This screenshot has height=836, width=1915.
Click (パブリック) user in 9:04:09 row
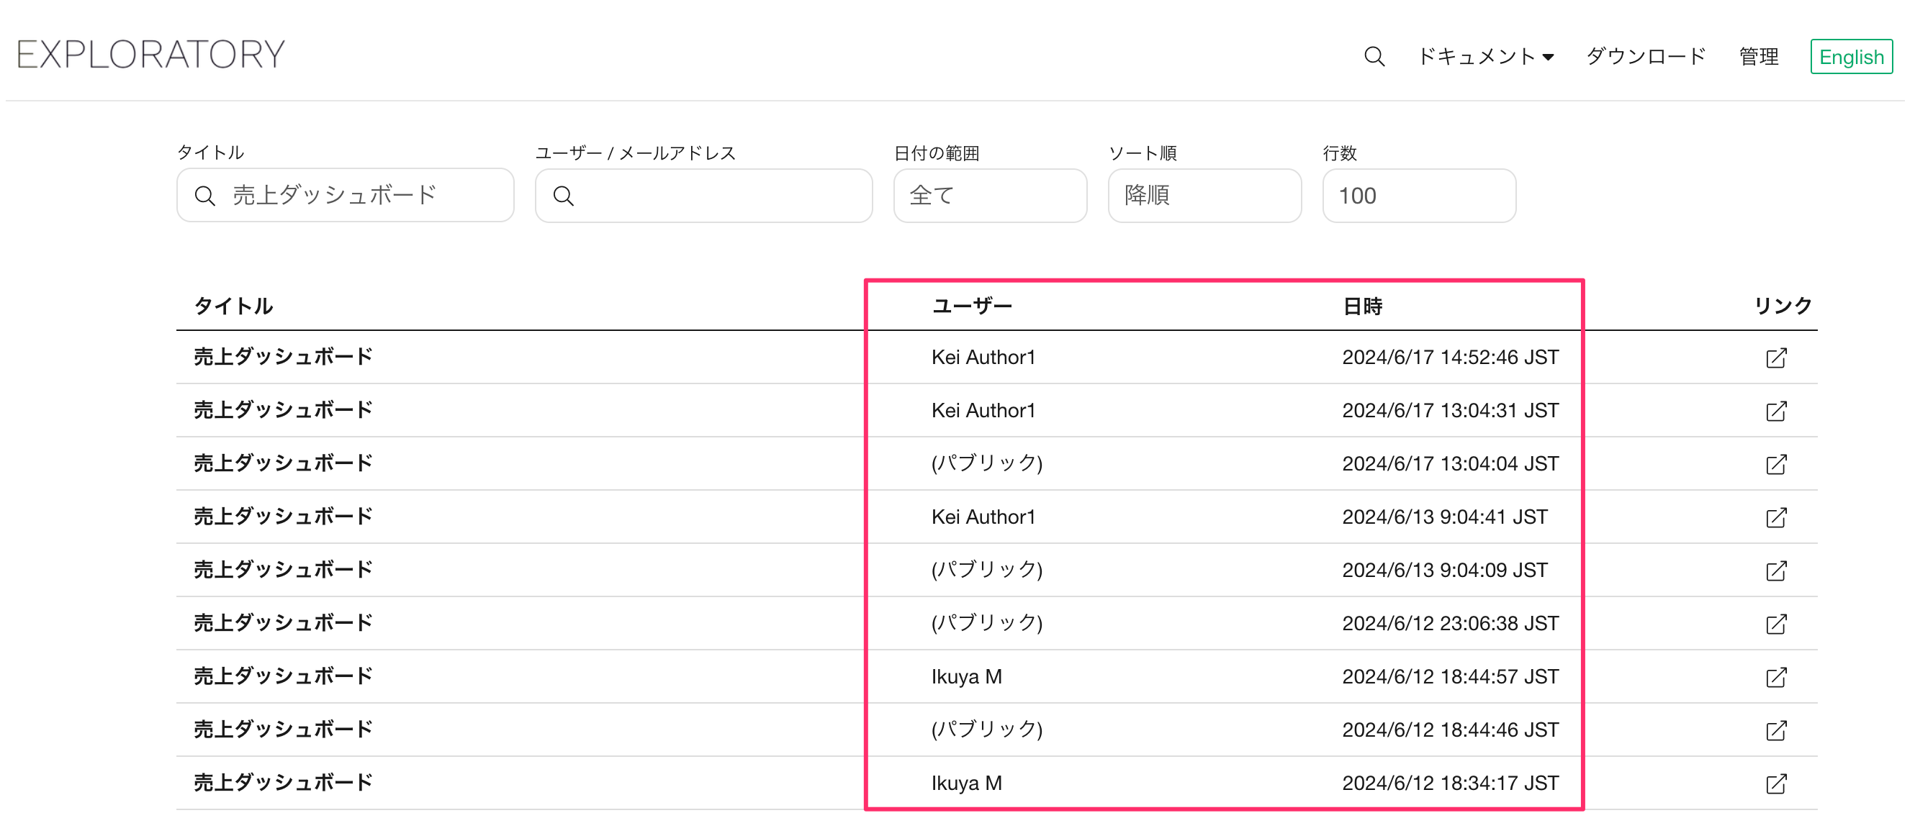coord(986,570)
